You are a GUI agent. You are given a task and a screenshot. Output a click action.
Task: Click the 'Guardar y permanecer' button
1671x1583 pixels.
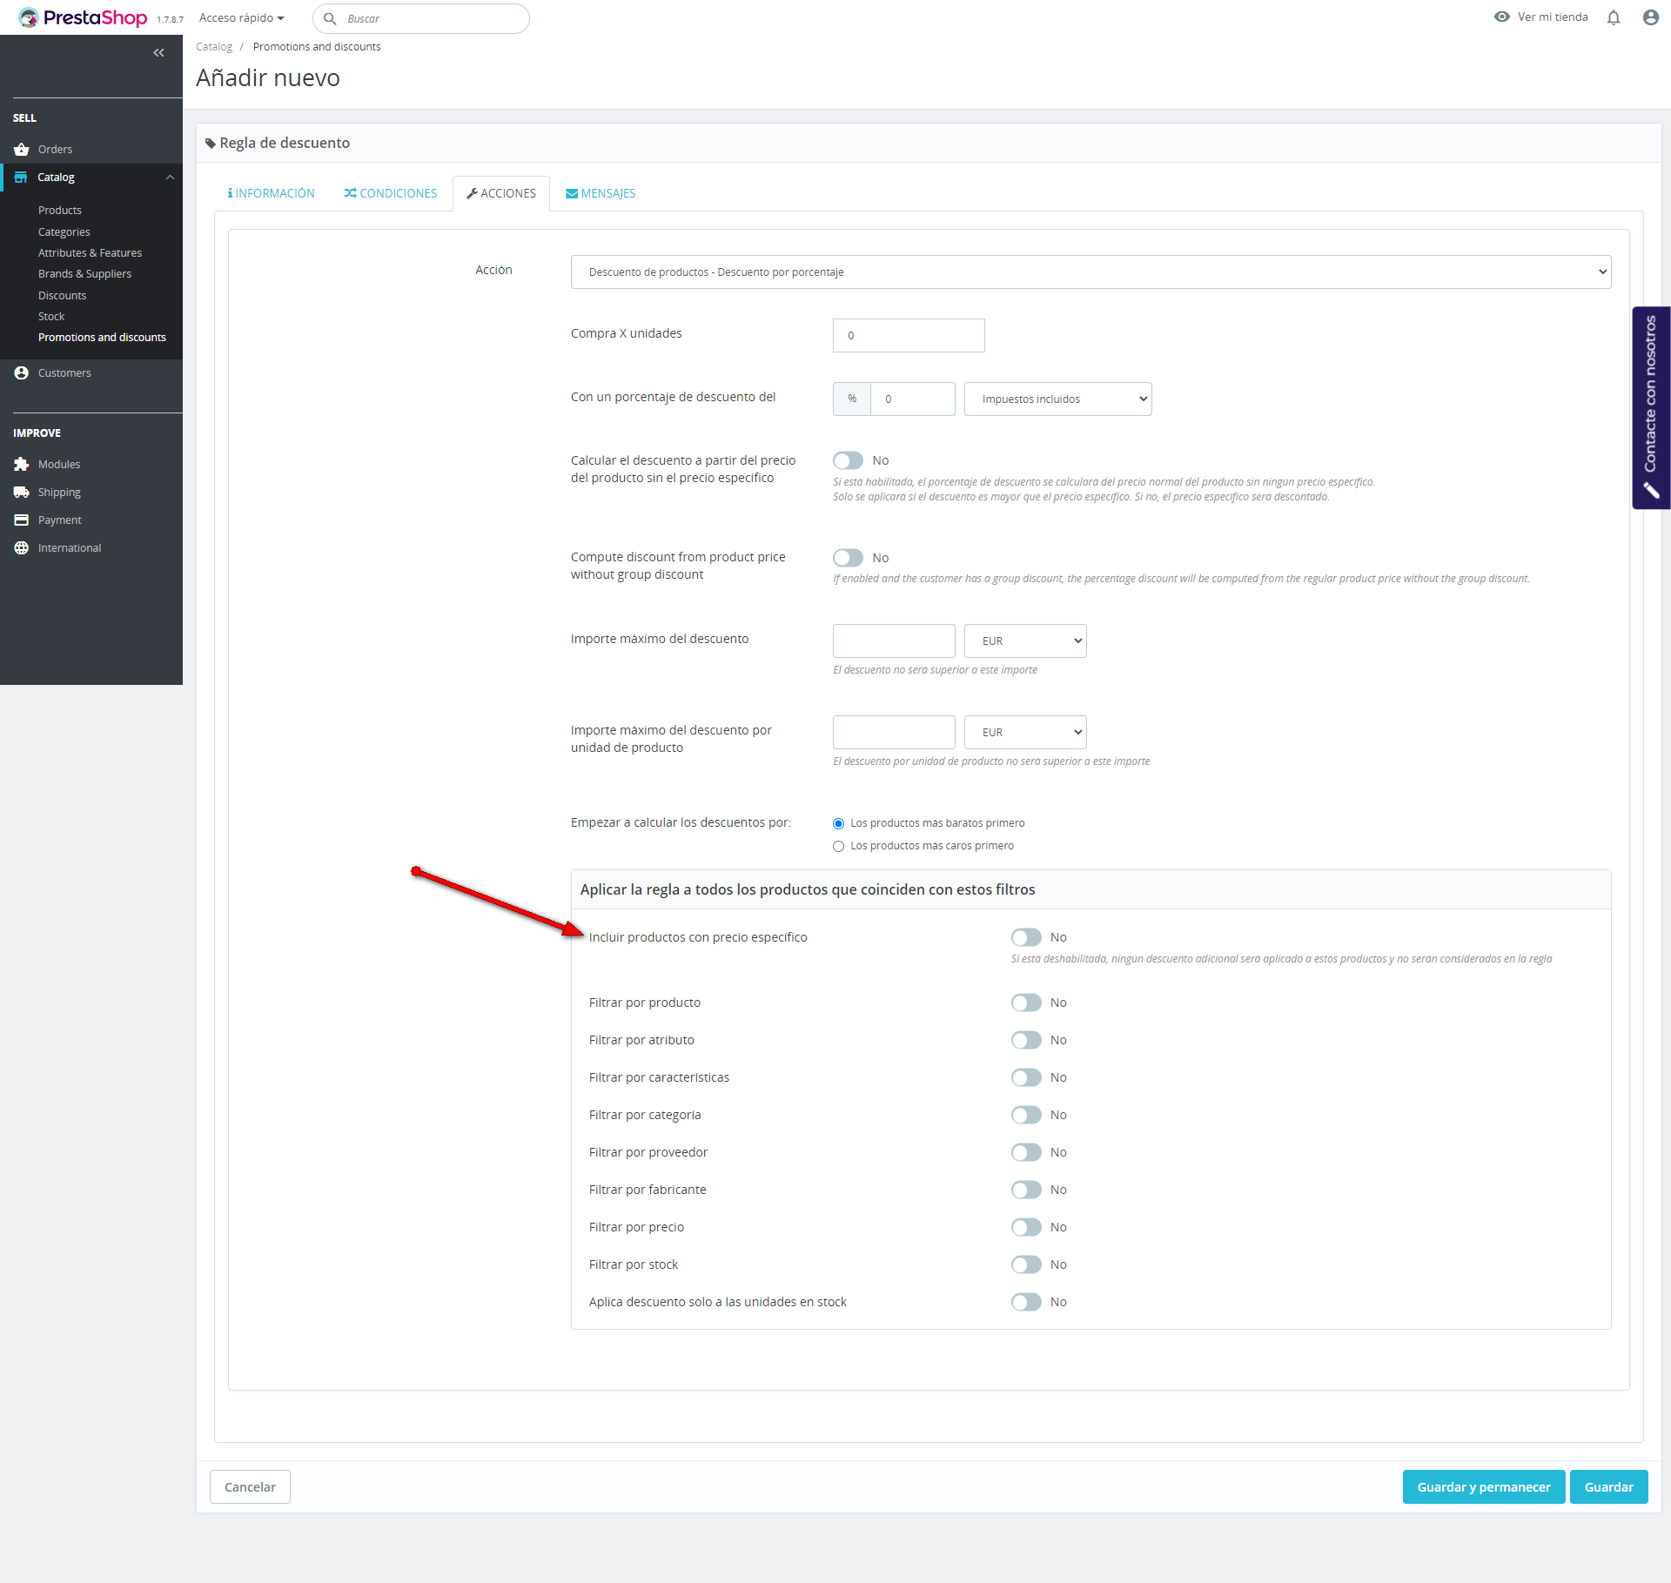(1483, 1487)
